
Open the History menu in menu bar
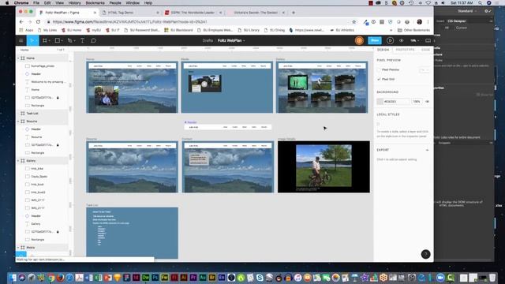tap(74, 3)
